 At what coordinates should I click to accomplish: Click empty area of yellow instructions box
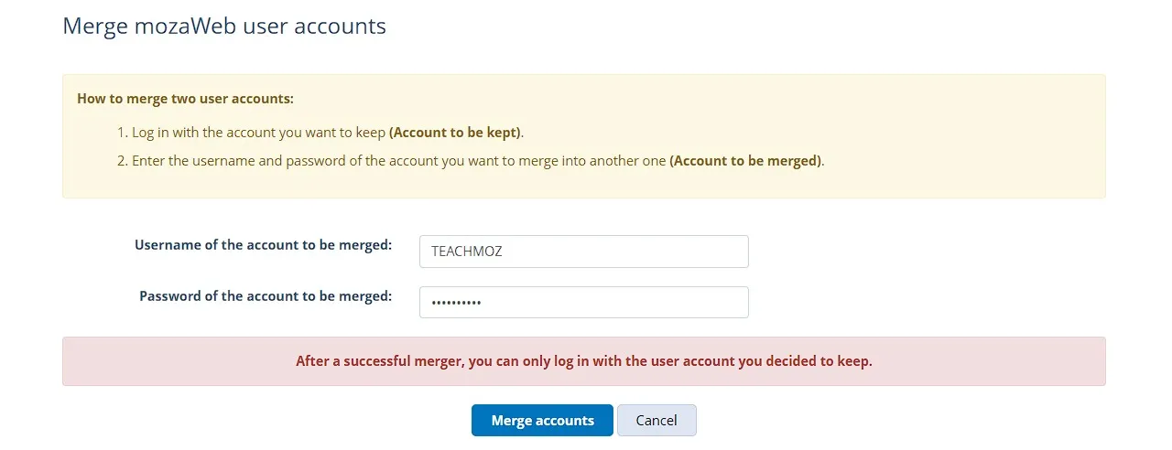pyautogui.click(x=961, y=128)
